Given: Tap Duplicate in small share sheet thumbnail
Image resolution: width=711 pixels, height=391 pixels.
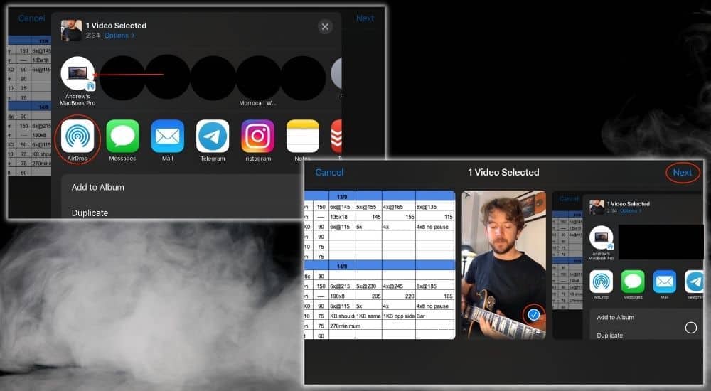Looking at the screenshot, I should pyautogui.click(x=609, y=336).
